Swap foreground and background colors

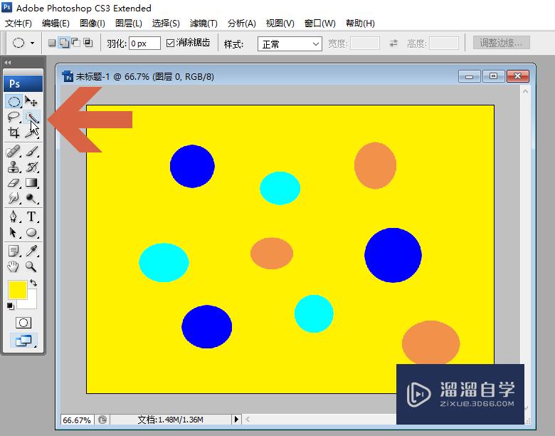[33, 283]
